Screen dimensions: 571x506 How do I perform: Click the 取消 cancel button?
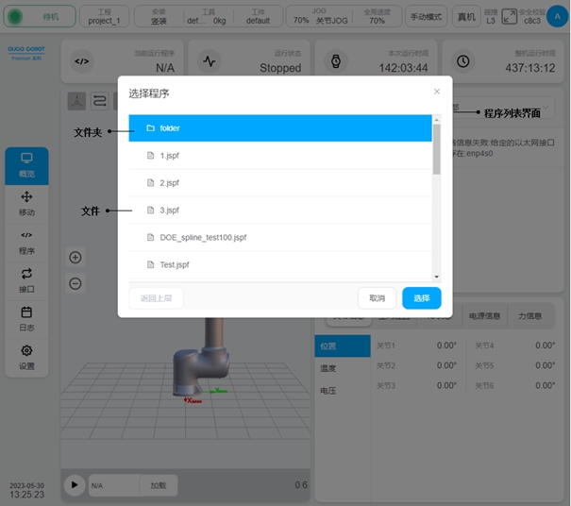coord(377,298)
